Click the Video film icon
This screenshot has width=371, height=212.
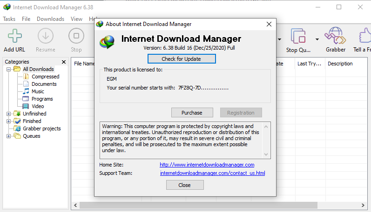[26, 106]
